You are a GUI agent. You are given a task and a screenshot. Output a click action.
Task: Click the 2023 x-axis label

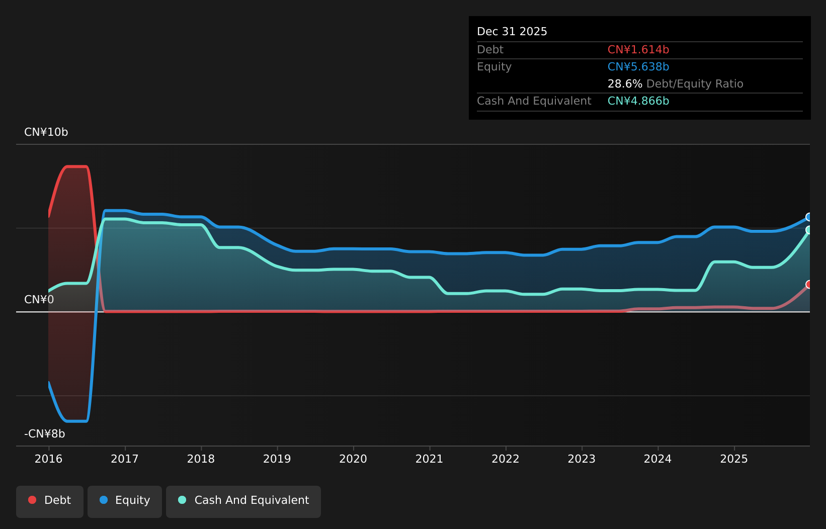click(x=582, y=459)
